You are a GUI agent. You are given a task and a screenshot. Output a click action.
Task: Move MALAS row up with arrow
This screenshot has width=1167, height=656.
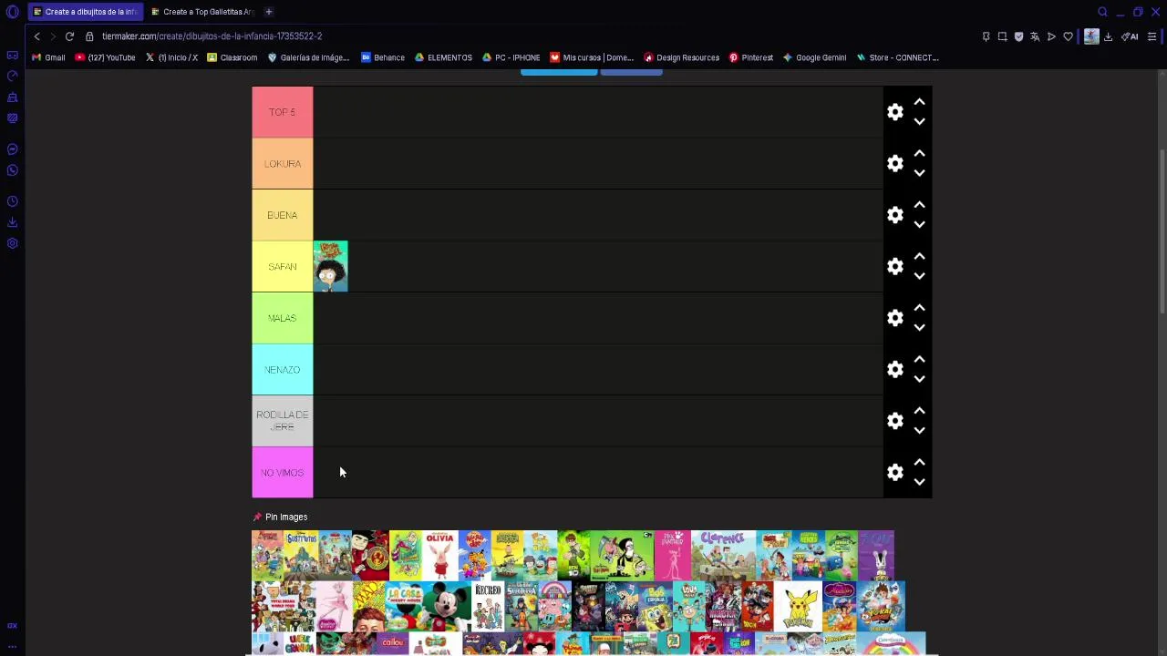[x=919, y=308]
